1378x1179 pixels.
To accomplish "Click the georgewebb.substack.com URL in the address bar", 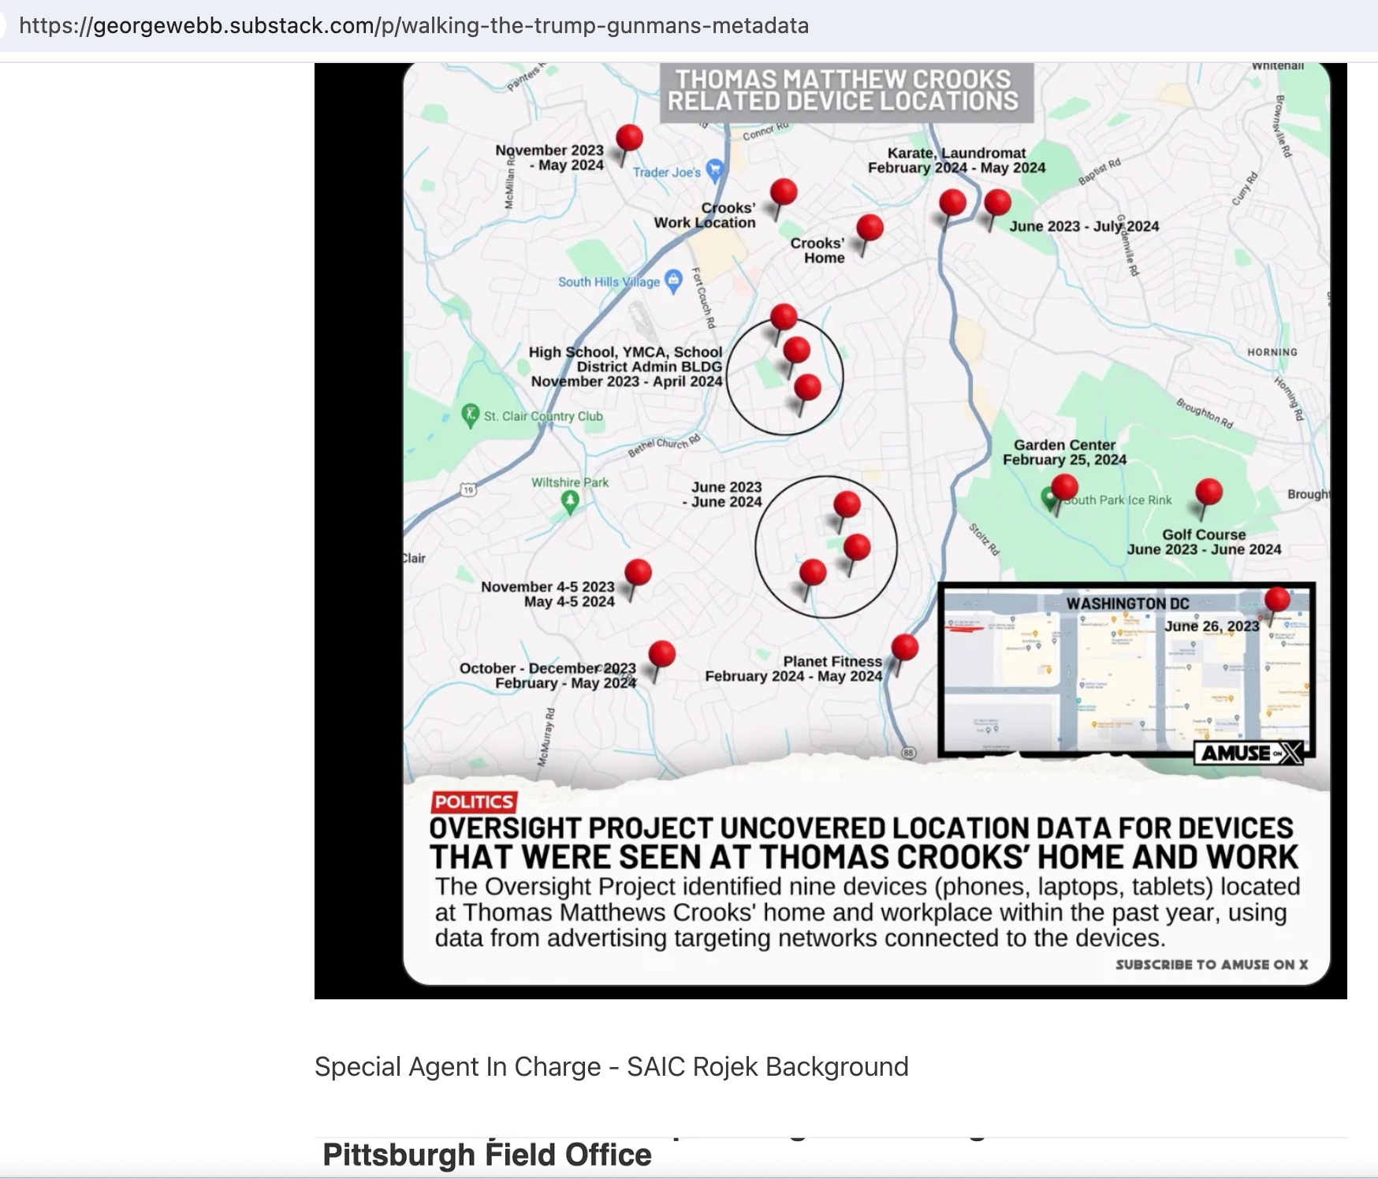I will [414, 26].
